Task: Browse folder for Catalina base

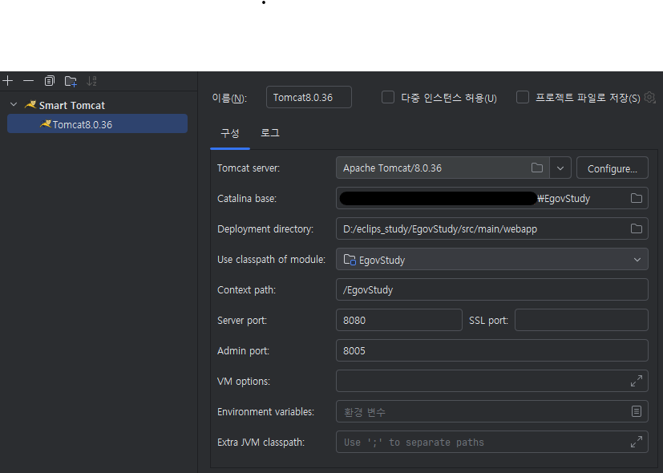Action: click(x=637, y=198)
